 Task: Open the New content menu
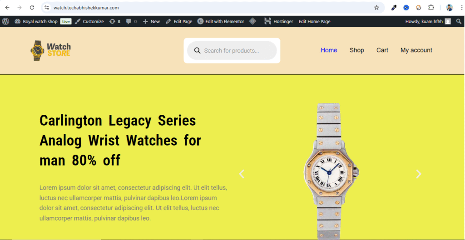pos(151,21)
